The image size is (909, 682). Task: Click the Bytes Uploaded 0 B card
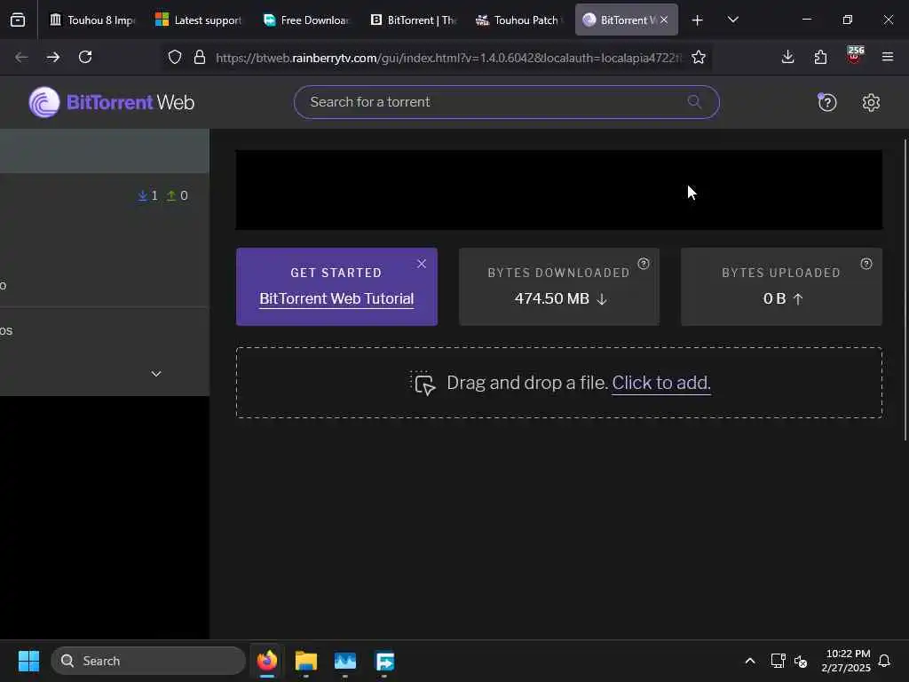click(781, 287)
